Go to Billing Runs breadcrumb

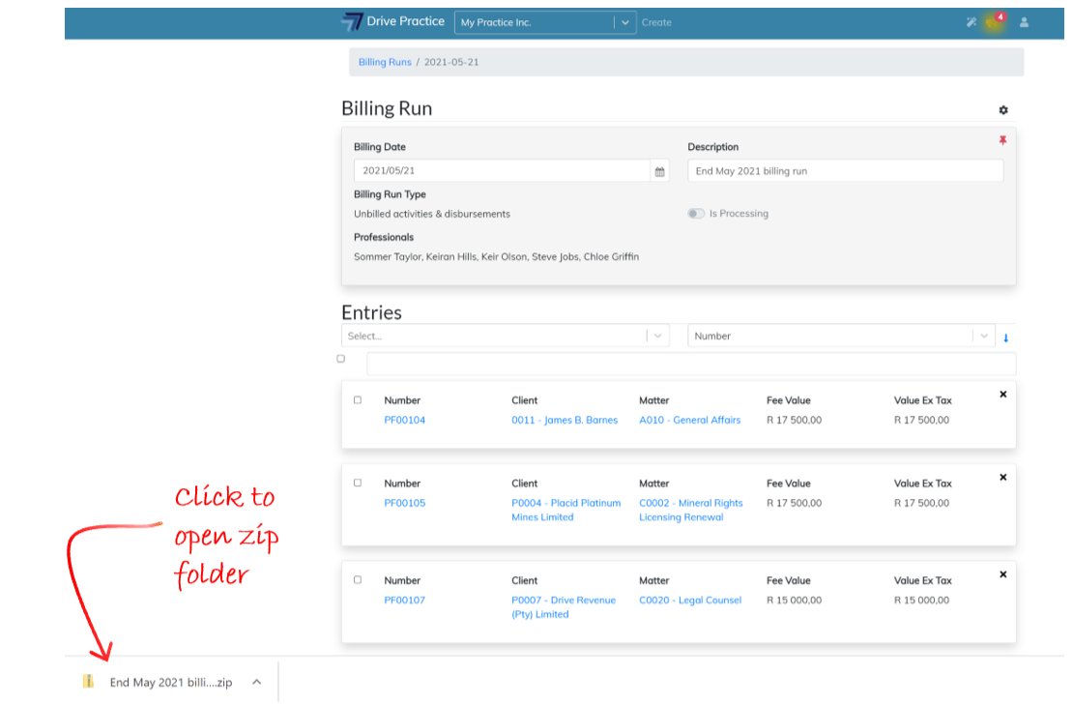(385, 62)
